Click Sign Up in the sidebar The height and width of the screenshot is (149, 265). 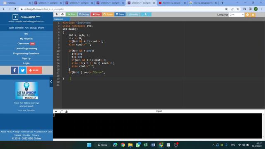(x=26, y=58)
